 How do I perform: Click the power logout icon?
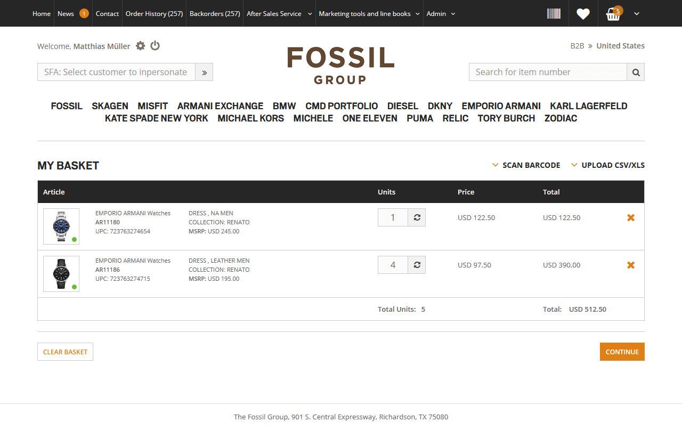tap(155, 46)
